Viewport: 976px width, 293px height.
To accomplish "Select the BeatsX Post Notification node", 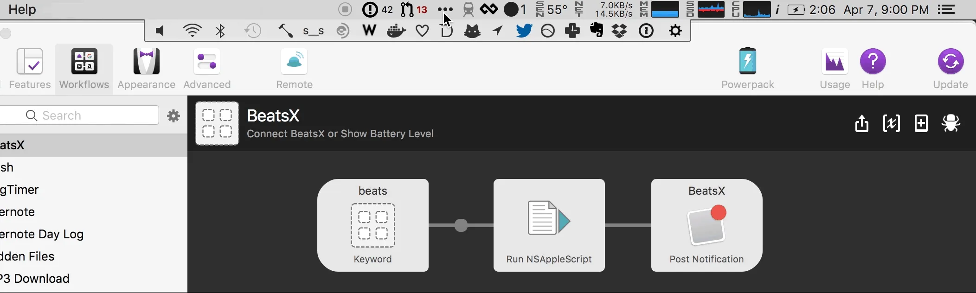I will point(706,225).
